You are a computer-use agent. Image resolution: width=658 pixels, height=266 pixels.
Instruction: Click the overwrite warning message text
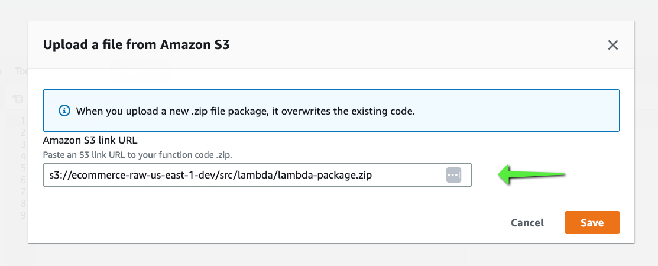(x=245, y=111)
